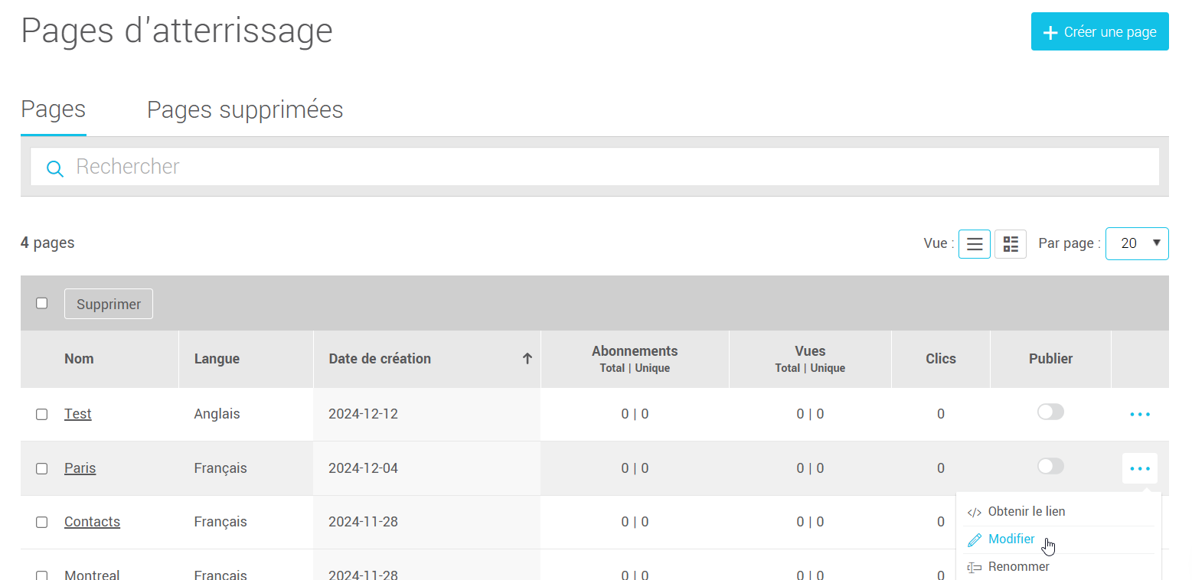Viewport: 1192px width, 580px height.
Task: Click the Créer une page button
Action: (1099, 32)
